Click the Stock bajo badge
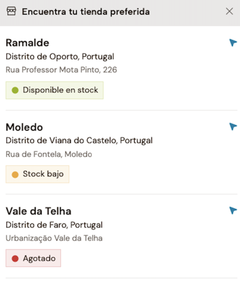240x287 pixels. click(37, 174)
